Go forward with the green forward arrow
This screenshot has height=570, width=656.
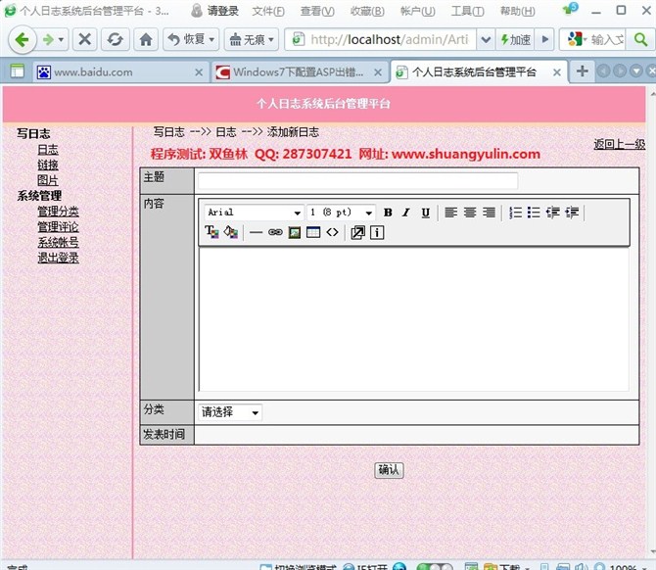[48, 40]
